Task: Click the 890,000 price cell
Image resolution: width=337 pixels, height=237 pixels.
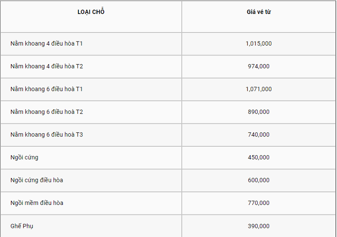Action: [259, 112]
